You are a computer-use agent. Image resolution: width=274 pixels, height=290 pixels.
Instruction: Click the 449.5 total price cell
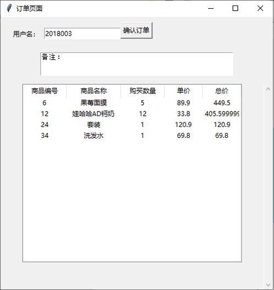pos(222,103)
